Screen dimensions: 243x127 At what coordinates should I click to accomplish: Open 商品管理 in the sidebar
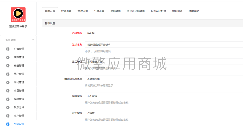tap(19, 91)
